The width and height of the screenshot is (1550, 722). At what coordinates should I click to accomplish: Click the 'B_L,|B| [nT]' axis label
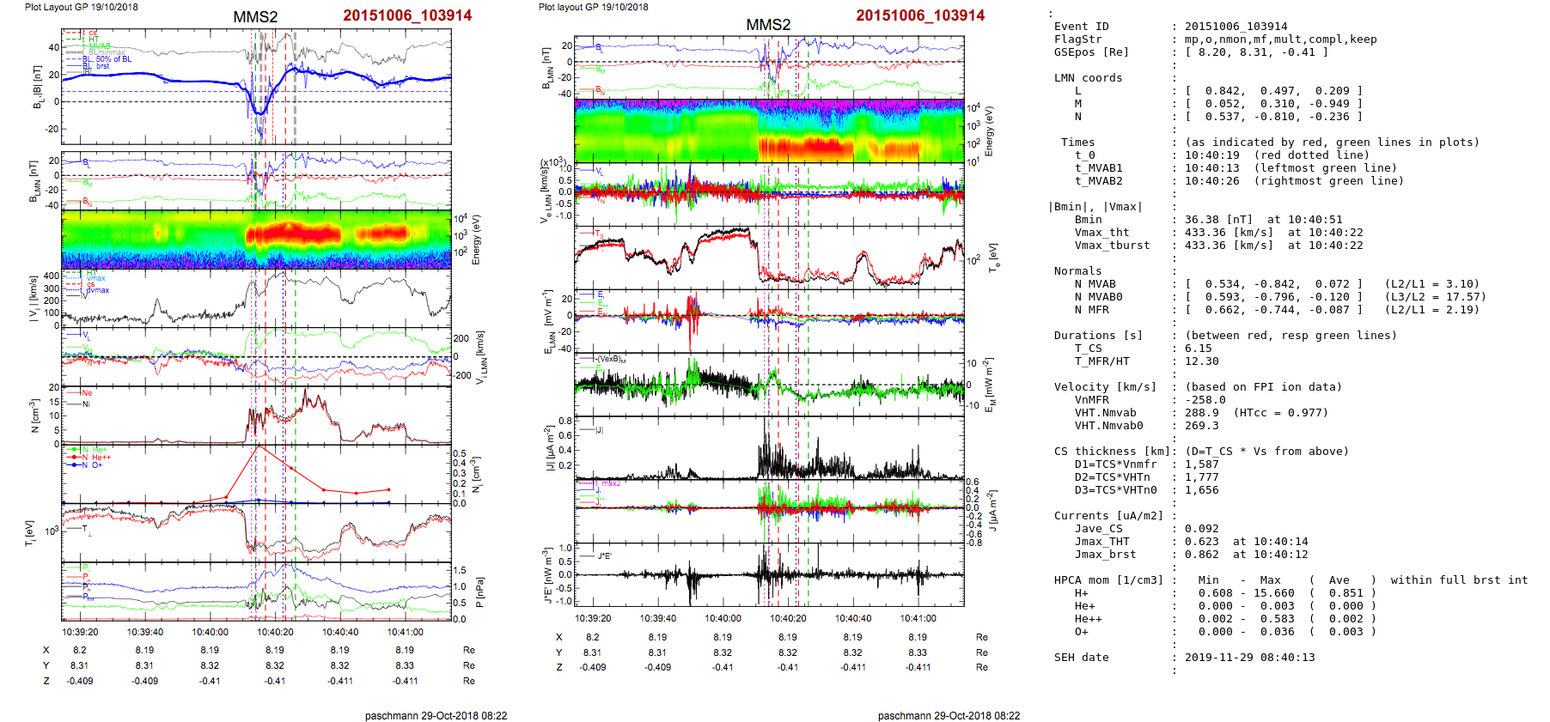pos(38,88)
